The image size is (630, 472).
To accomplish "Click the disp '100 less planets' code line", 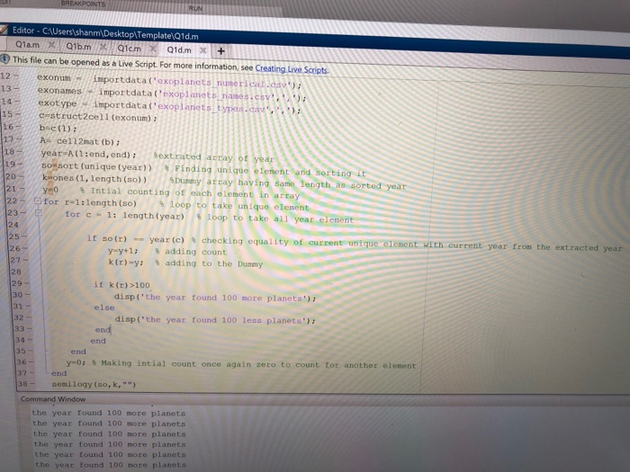I will point(215,320).
